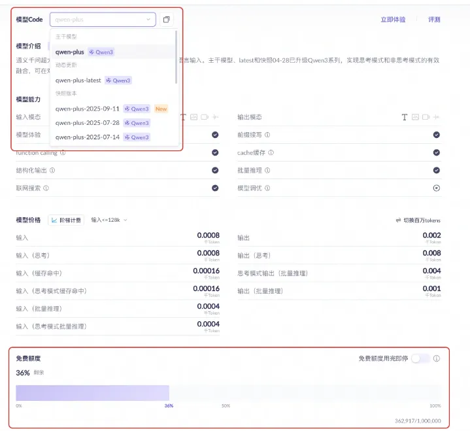This screenshot has width=470, height=431.
Task: Click the New badge on qwen-plus-2025-09-11
Action: (x=161, y=109)
